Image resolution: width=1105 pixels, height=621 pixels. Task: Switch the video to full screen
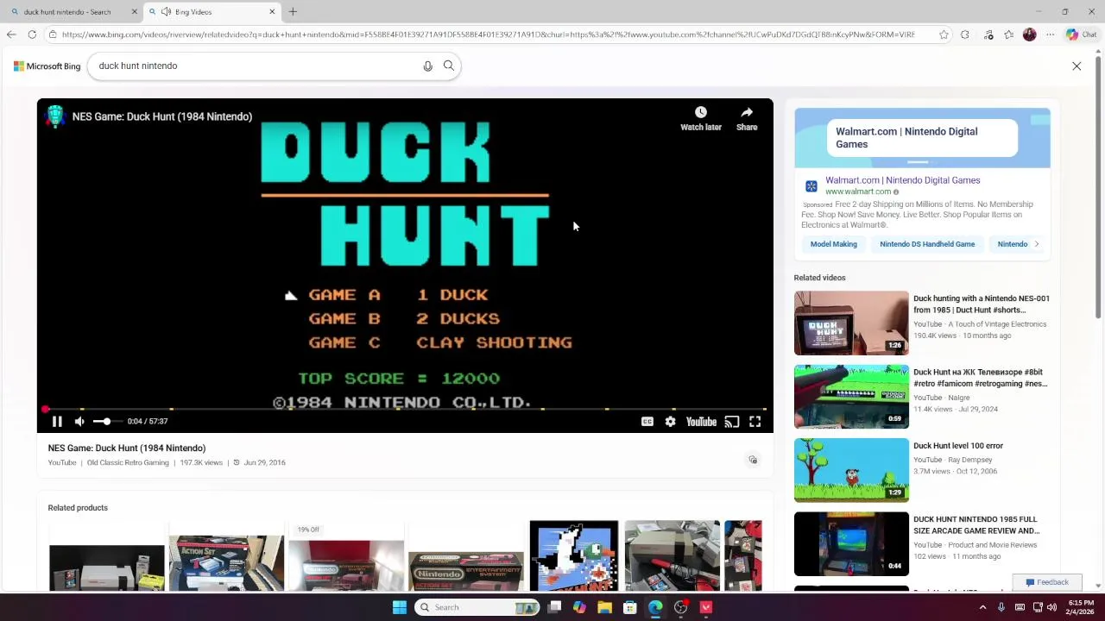(x=755, y=422)
